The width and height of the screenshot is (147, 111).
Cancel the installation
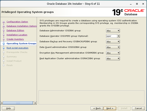pos(138,108)
